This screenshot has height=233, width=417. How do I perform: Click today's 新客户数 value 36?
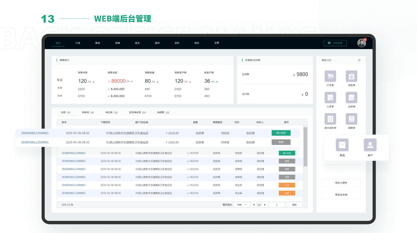(207, 81)
